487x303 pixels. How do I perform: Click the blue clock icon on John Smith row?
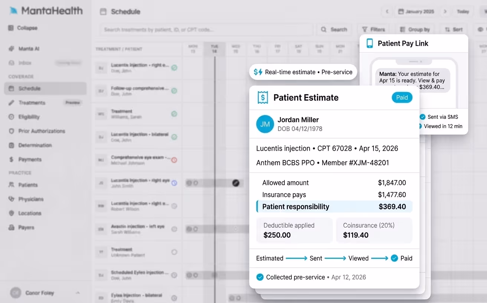(174, 183)
